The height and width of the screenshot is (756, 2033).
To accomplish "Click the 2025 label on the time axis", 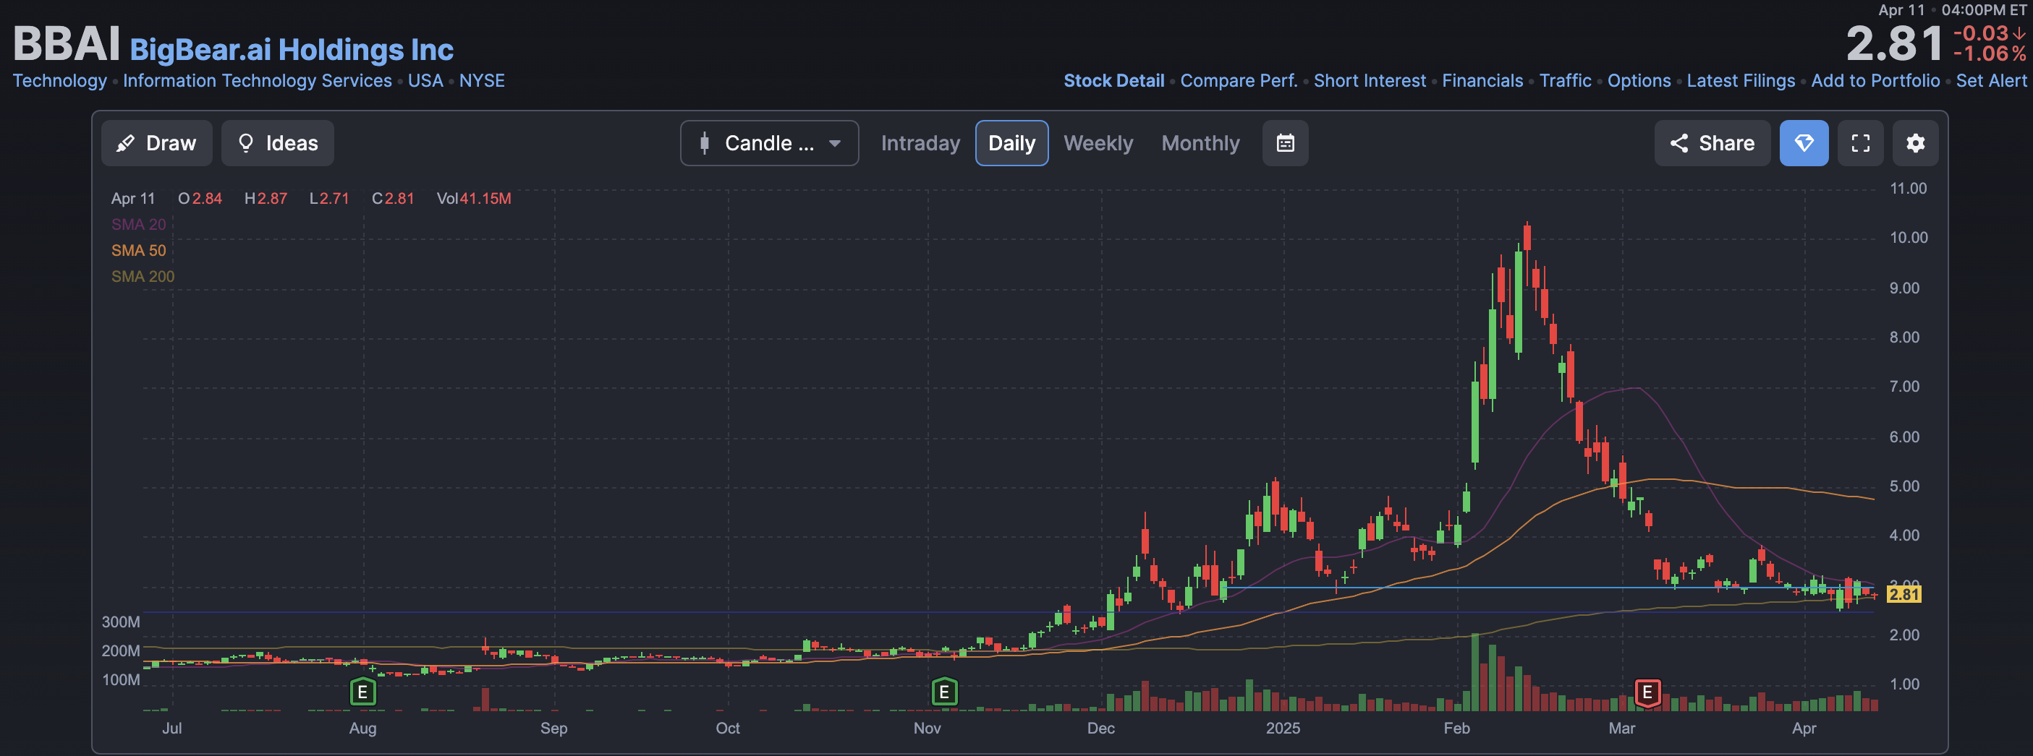I will pyautogui.click(x=1283, y=729).
